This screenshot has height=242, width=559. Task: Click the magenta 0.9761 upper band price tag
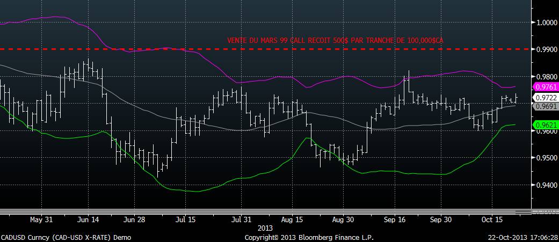pos(543,86)
